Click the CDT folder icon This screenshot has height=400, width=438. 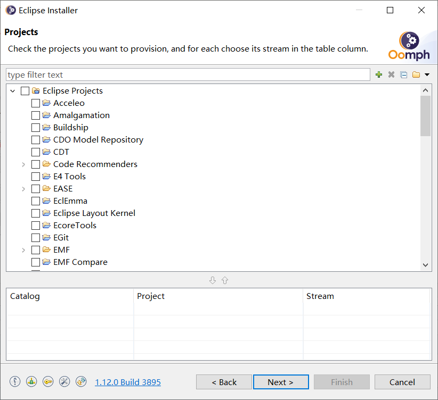coord(46,152)
